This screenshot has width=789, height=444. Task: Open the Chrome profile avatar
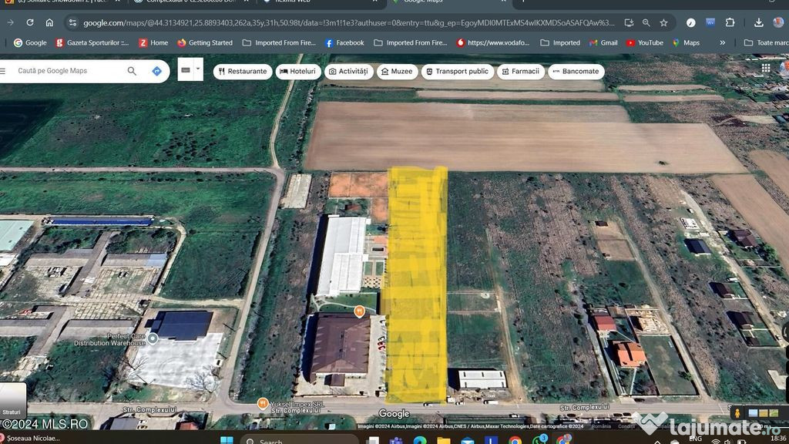click(x=778, y=22)
